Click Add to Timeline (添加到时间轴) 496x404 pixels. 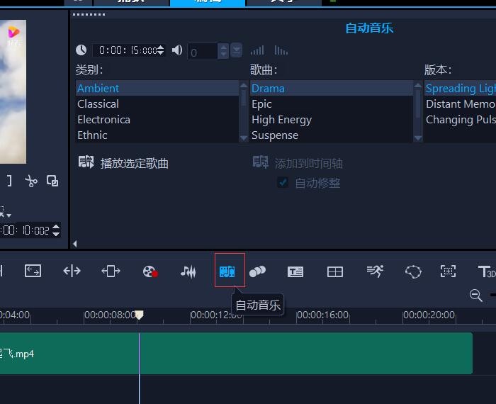coord(298,163)
